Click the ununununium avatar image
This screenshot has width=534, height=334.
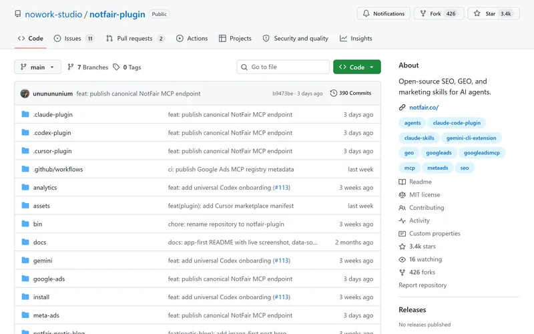click(25, 94)
